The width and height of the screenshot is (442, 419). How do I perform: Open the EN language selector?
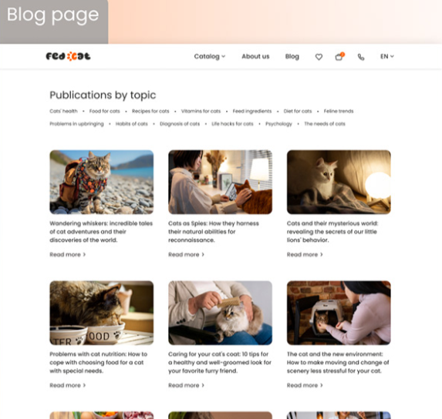[x=387, y=56]
